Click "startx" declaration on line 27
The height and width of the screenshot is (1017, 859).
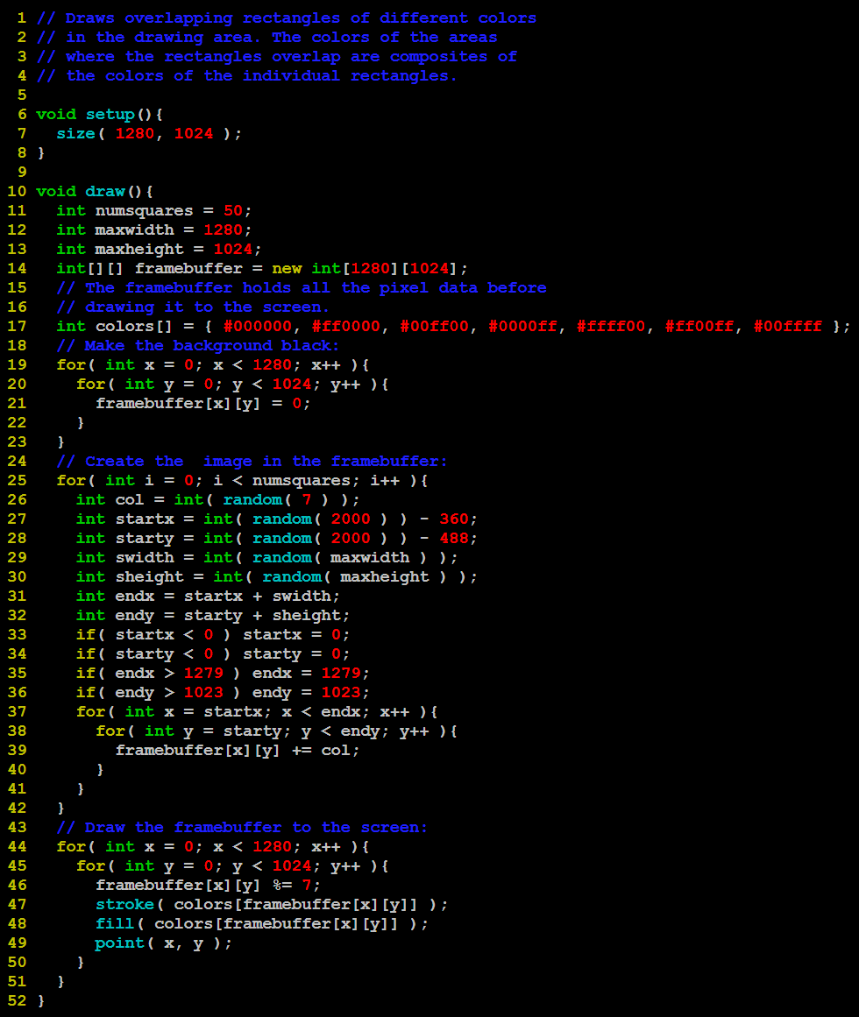click(145, 519)
